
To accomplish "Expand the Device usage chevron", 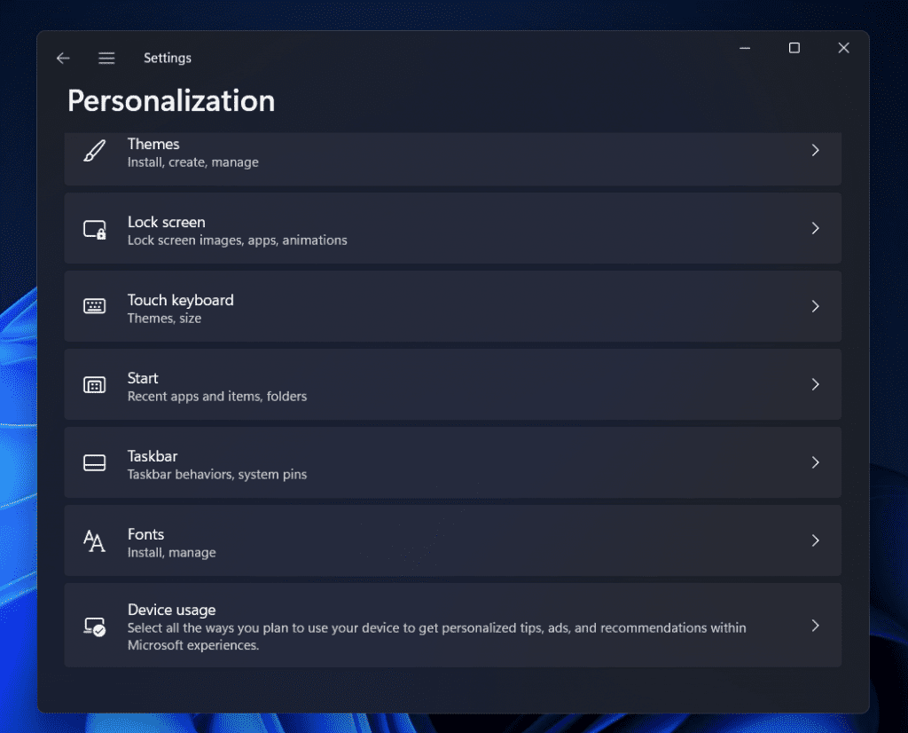I will 816,625.
